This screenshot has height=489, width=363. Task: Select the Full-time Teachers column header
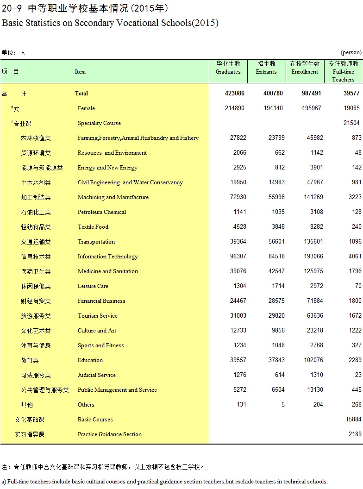pos(344,71)
